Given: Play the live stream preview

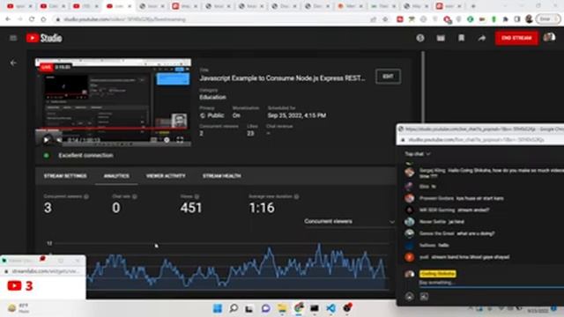Looking at the screenshot, I should tap(46, 140).
